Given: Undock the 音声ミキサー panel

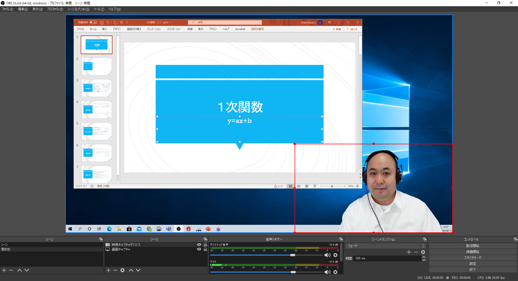Looking at the screenshot, I should [341, 239].
